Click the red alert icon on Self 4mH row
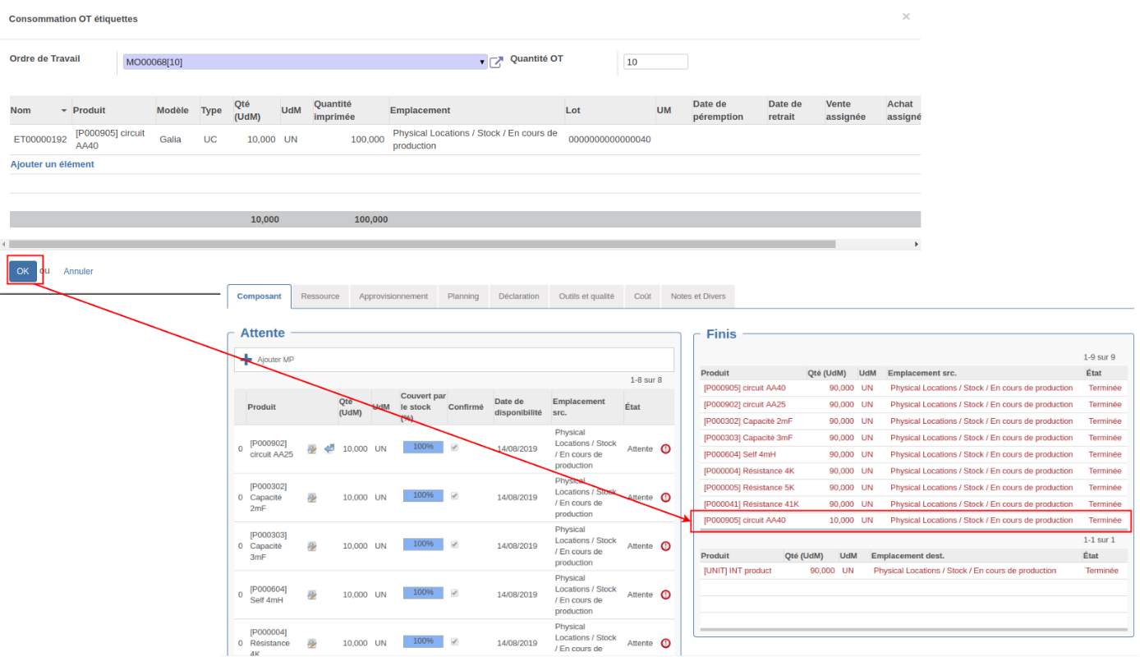 point(665,595)
